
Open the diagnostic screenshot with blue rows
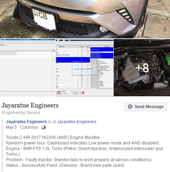[85, 68]
